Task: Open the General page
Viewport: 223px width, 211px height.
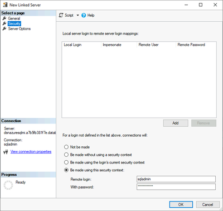Action: tap(14, 18)
